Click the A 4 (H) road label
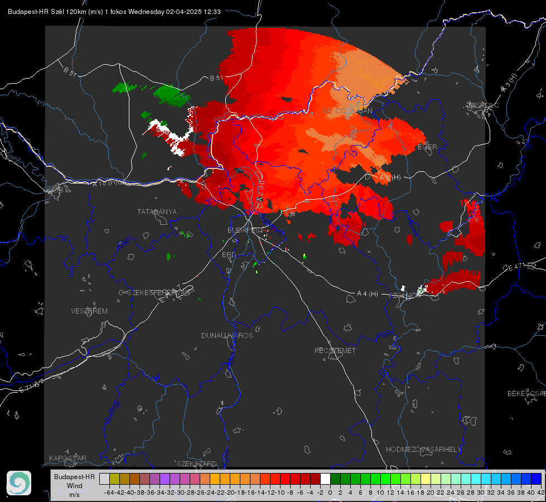The image size is (546, 502). (x=368, y=294)
